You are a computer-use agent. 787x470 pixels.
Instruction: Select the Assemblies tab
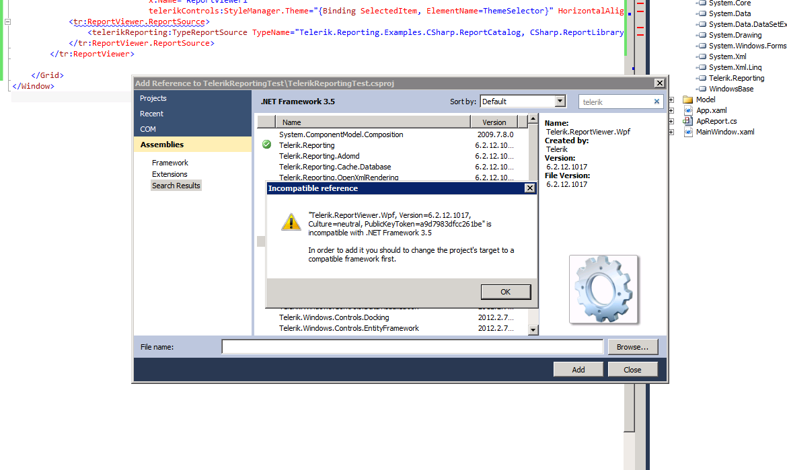pos(193,145)
